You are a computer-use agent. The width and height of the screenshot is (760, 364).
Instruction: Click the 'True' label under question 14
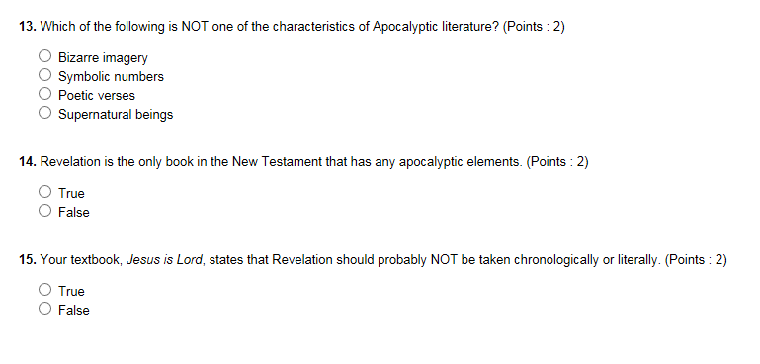[71, 194]
